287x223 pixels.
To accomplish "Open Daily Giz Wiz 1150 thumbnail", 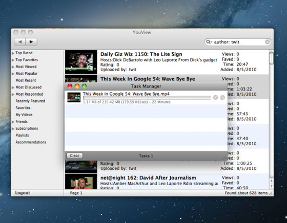I will click(81, 62).
